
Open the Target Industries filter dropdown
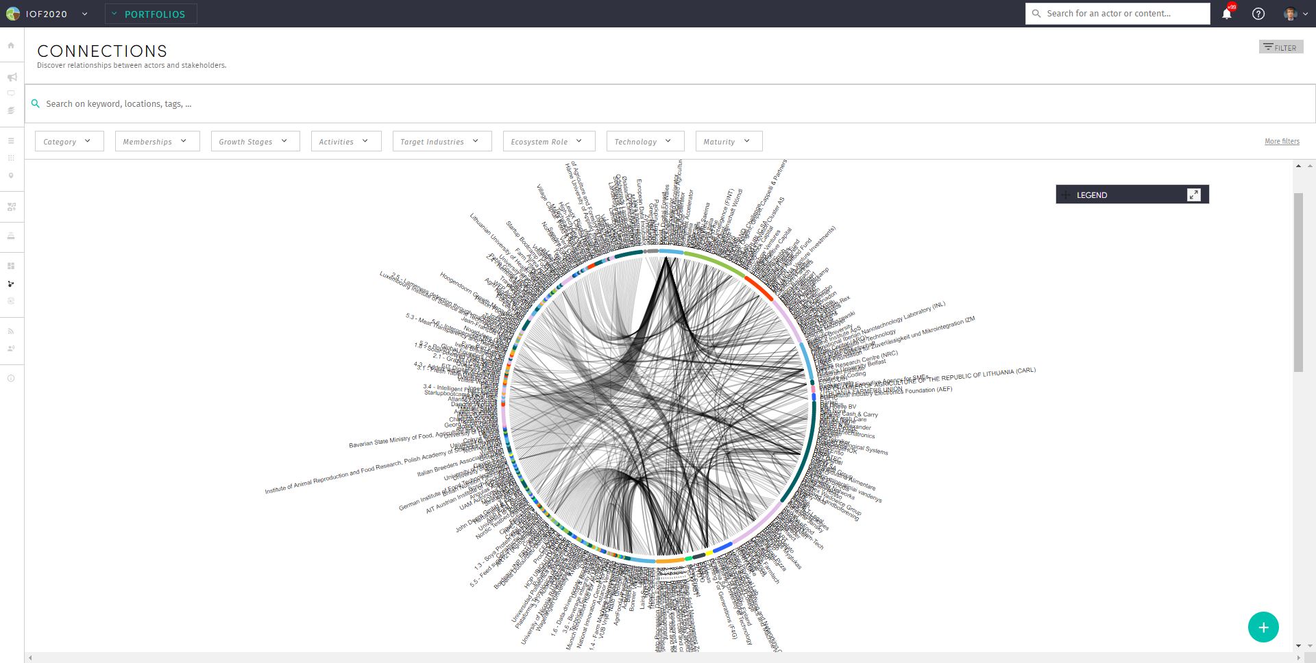[x=442, y=141]
